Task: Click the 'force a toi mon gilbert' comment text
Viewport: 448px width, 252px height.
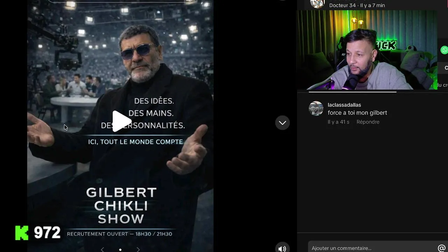Action: tap(357, 113)
